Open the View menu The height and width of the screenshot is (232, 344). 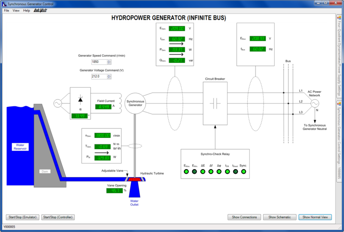click(16, 11)
